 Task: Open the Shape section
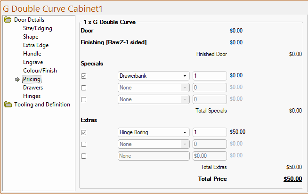(31, 37)
